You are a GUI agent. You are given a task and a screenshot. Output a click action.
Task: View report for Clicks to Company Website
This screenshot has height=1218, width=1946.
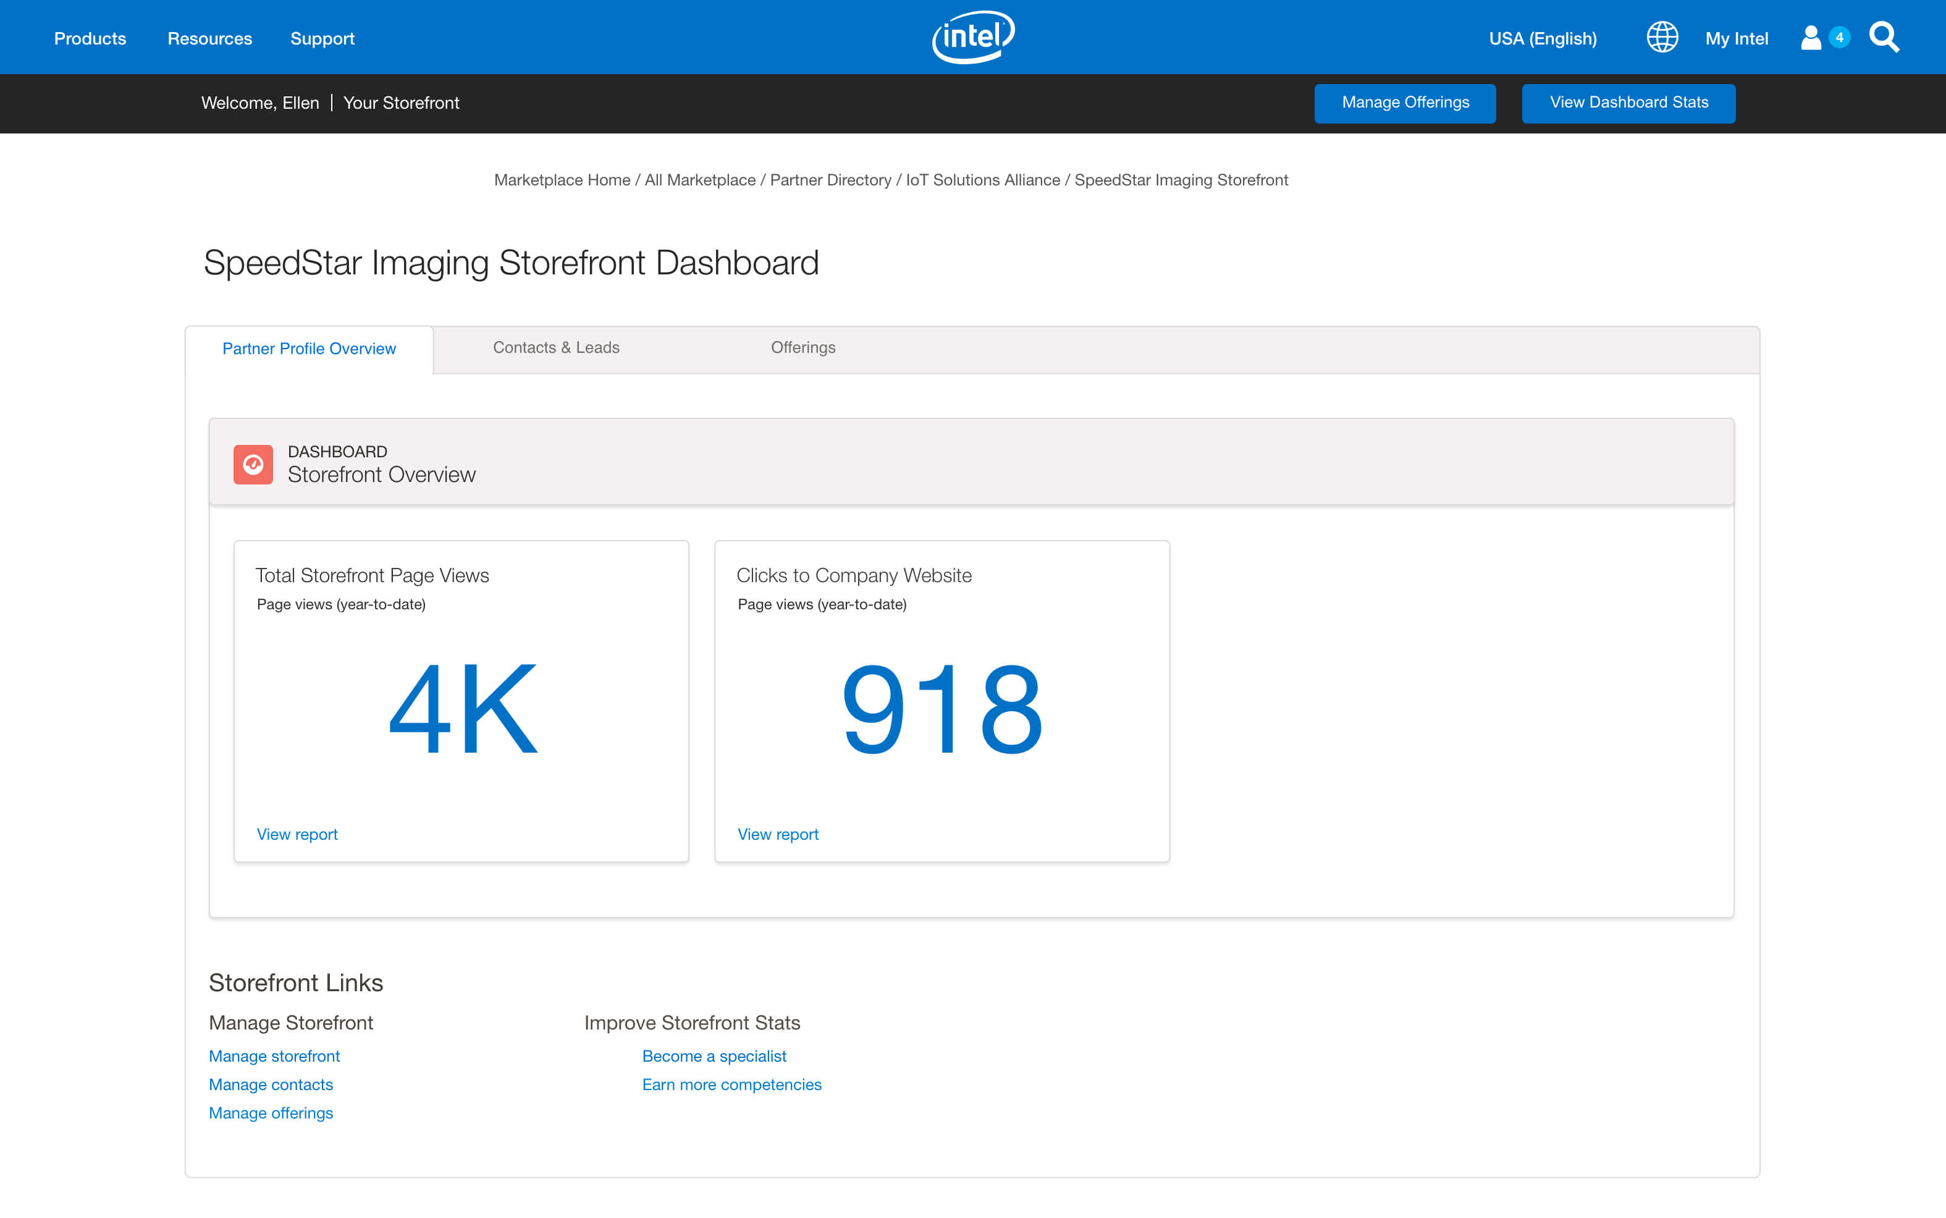click(x=778, y=834)
